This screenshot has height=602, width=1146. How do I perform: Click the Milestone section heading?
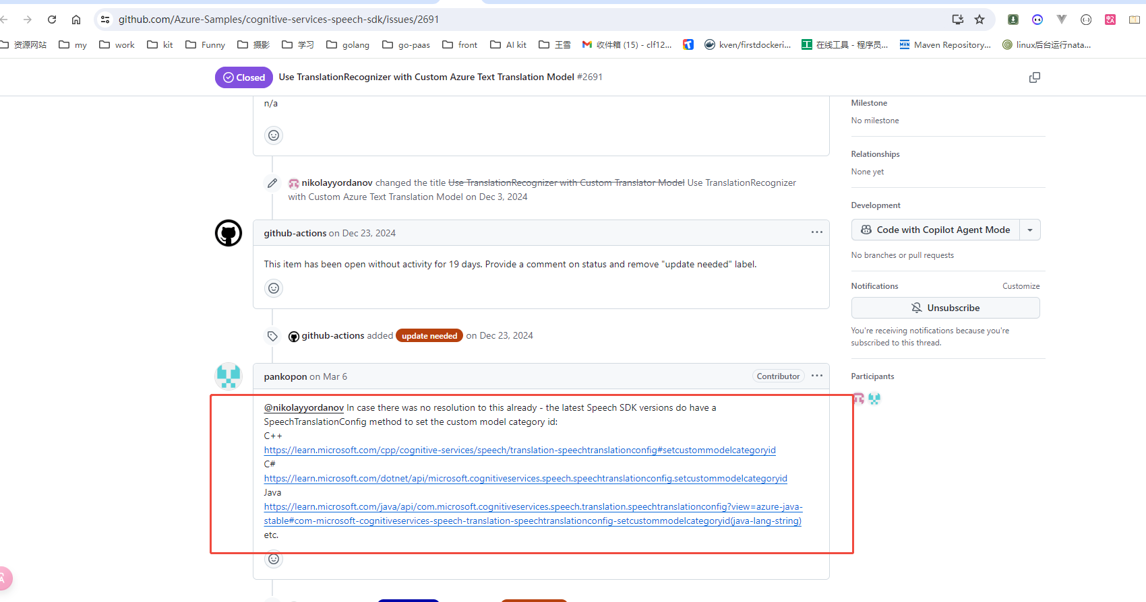click(869, 103)
